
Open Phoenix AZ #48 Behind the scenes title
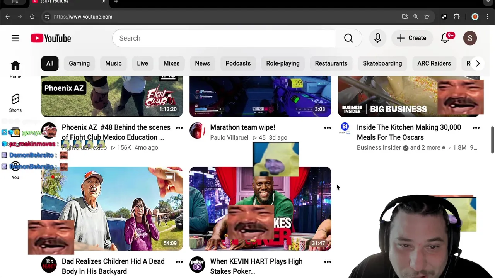[116, 132]
